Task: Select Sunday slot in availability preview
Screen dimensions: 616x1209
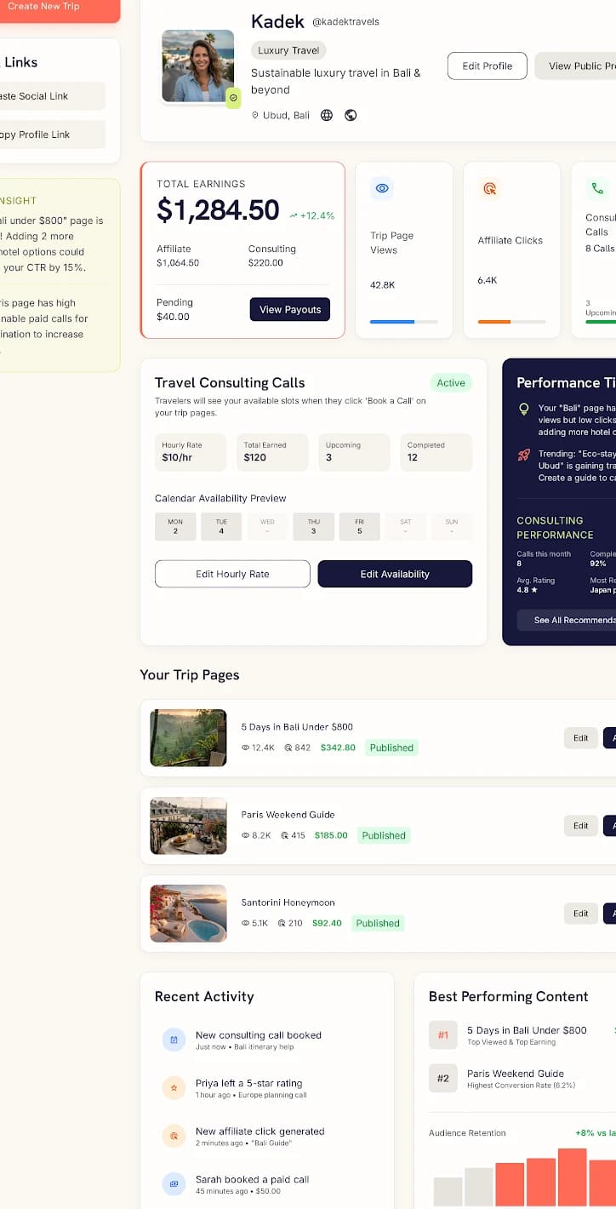Action: tap(452, 527)
